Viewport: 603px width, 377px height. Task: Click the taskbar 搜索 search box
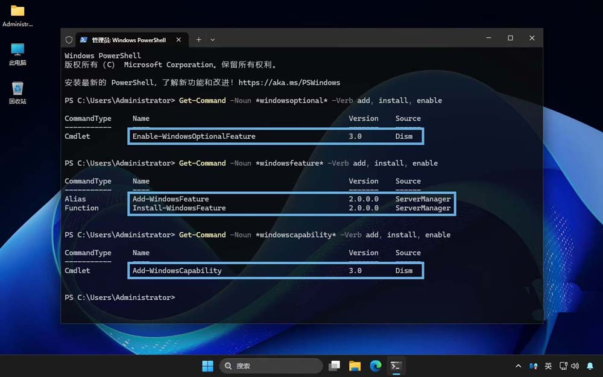(x=271, y=366)
